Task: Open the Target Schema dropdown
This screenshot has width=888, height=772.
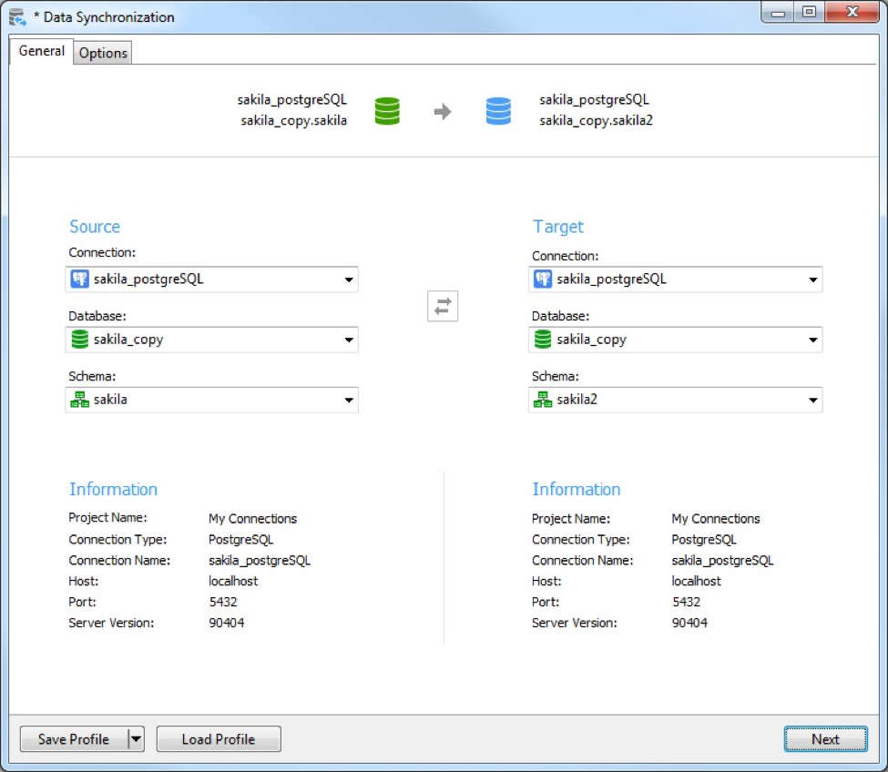Action: [x=812, y=401]
